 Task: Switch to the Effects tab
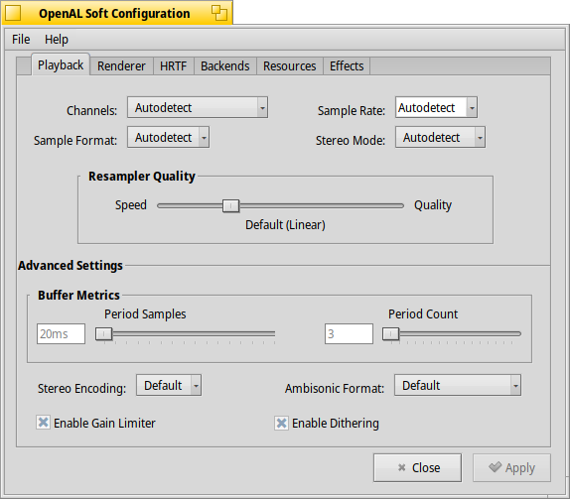[347, 66]
